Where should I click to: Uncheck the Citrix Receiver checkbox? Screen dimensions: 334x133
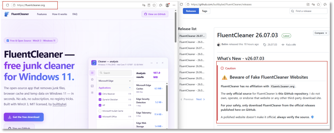[x=100, y=94]
